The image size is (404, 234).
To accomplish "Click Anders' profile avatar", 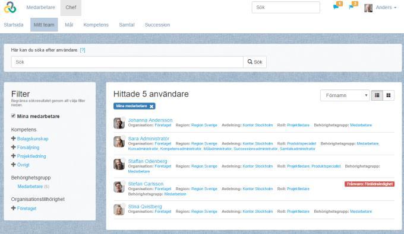I will point(368,8).
